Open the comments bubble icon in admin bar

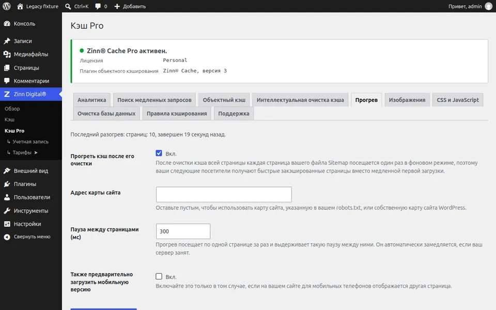coord(98,6)
